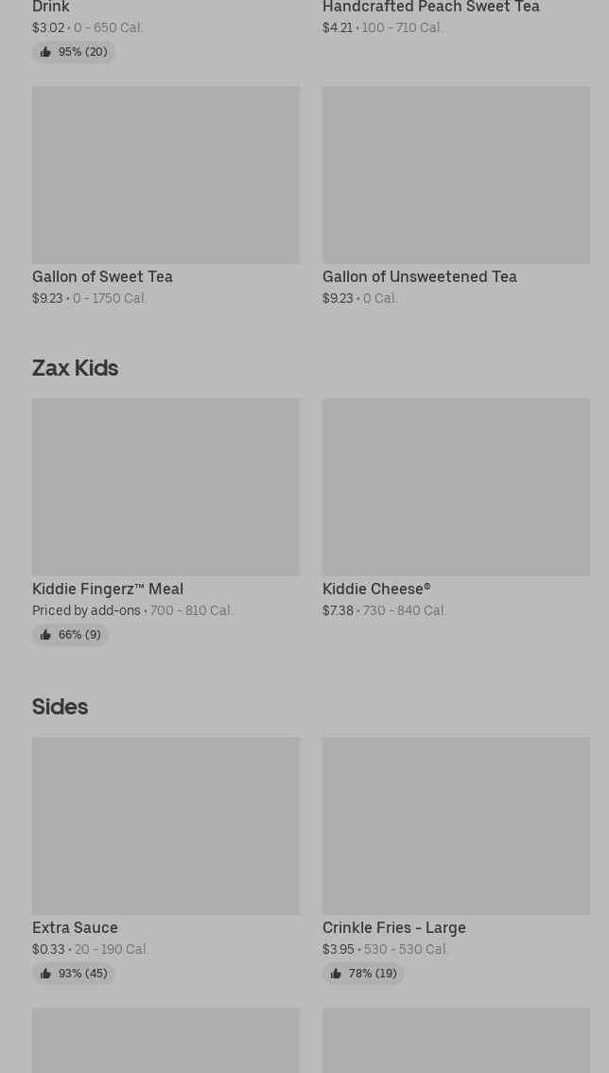This screenshot has width=609, height=1073.
Task: Click the Sides section heading
Action: coord(60,706)
